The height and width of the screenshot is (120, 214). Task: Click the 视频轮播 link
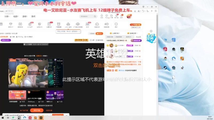pos(49,110)
